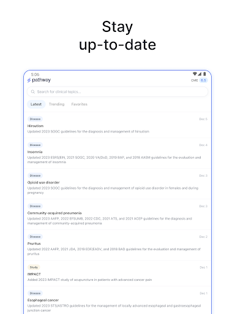Click the Pathway logo icon
The height and width of the screenshot is (314, 235).
tap(29, 80)
